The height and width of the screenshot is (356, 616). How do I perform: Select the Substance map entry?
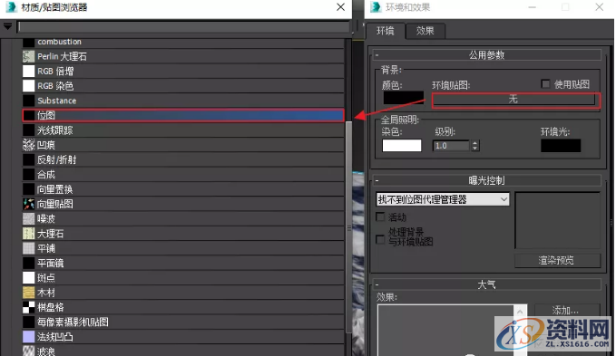pos(183,101)
